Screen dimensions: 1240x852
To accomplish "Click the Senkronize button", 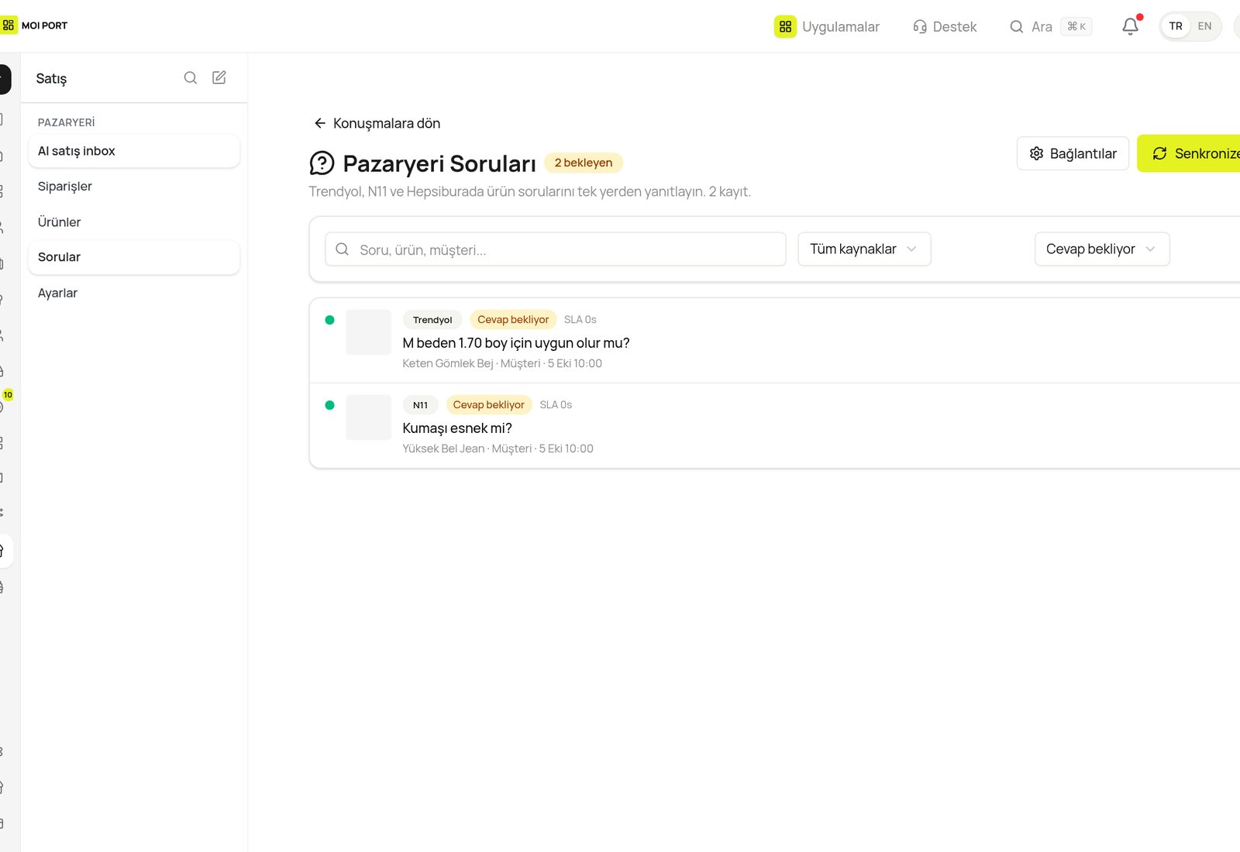I will click(1190, 153).
